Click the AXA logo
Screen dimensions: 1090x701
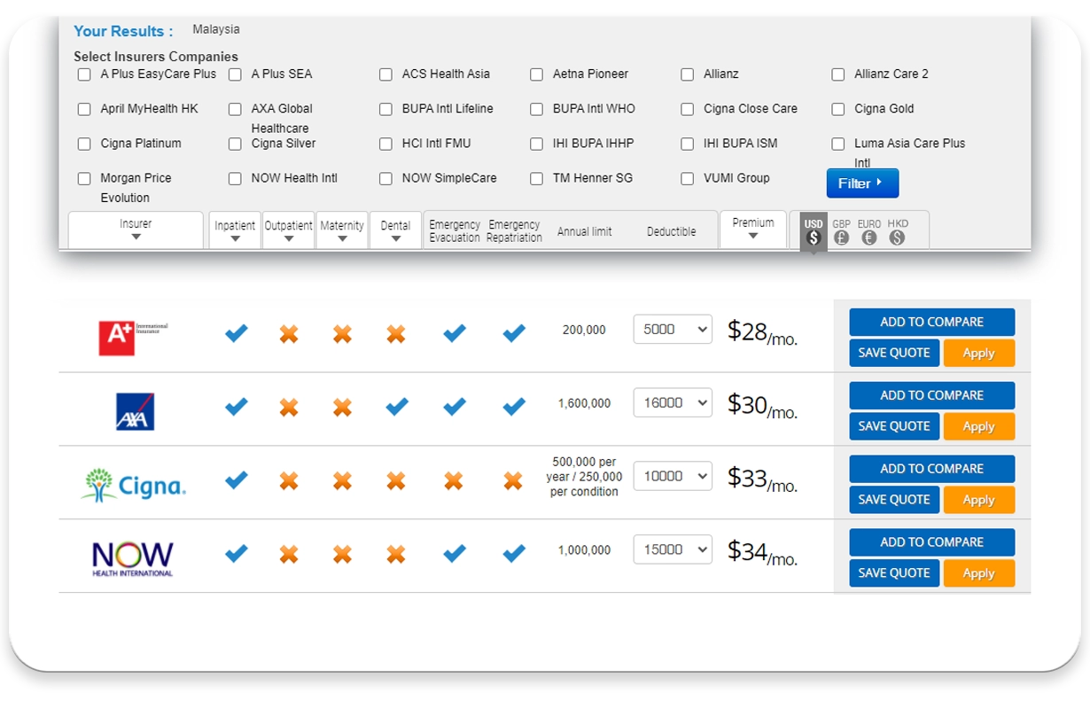tap(136, 411)
